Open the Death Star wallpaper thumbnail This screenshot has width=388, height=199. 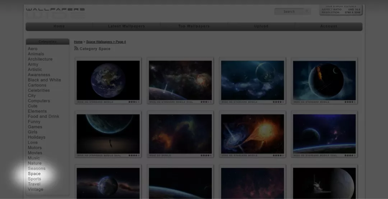point(324,184)
